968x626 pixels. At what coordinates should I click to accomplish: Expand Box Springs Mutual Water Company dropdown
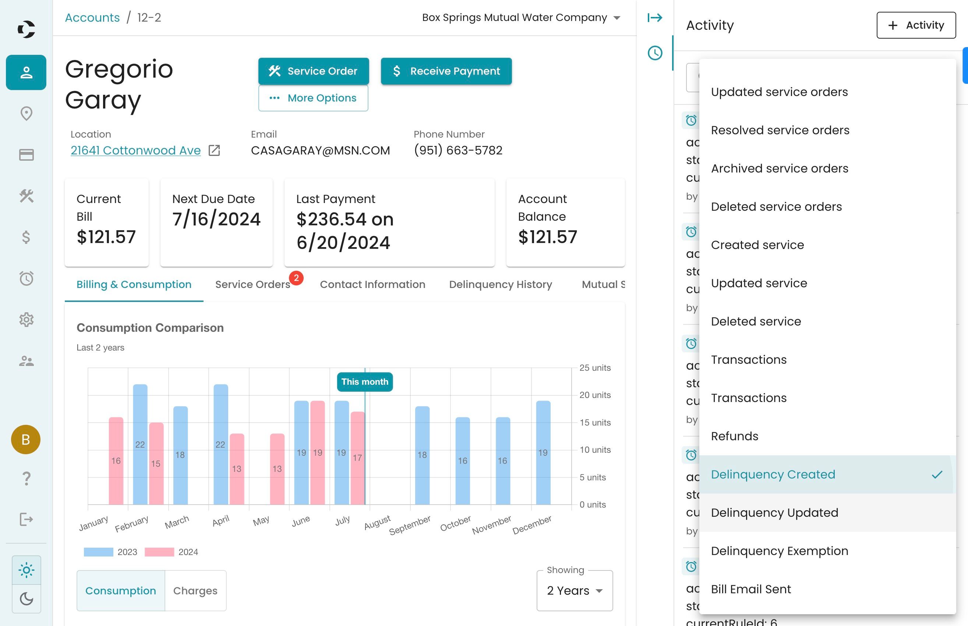520,18
